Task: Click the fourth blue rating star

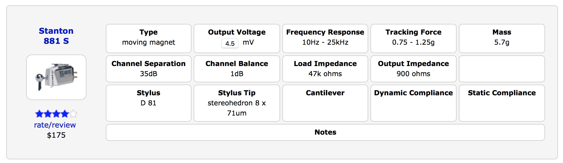Action: (x=65, y=114)
